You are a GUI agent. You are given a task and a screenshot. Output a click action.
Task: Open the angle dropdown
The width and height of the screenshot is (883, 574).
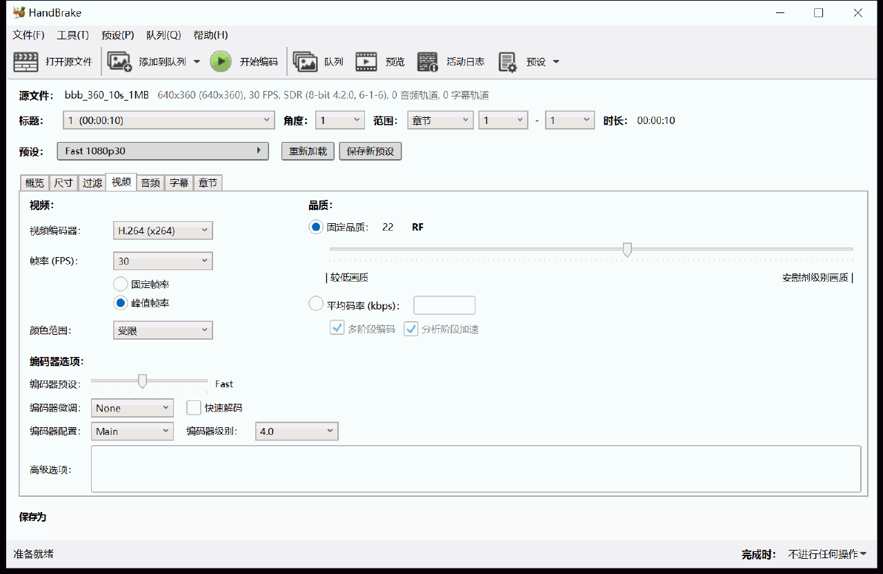point(340,121)
